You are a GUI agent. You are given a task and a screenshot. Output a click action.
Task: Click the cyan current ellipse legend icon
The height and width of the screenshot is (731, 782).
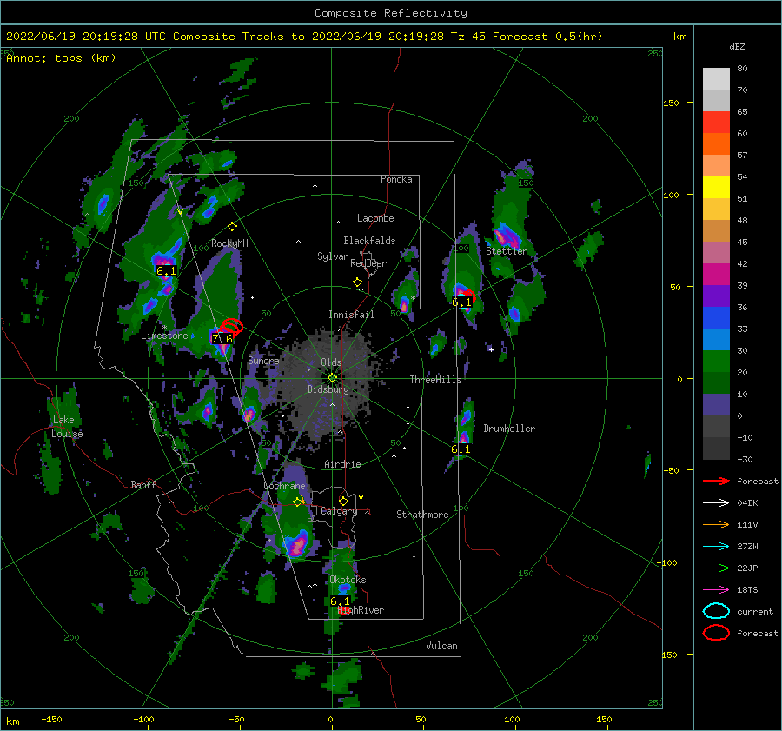coord(716,611)
